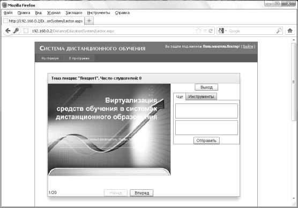Click the vertical scrollbar thumb

click(x=294, y=82)
